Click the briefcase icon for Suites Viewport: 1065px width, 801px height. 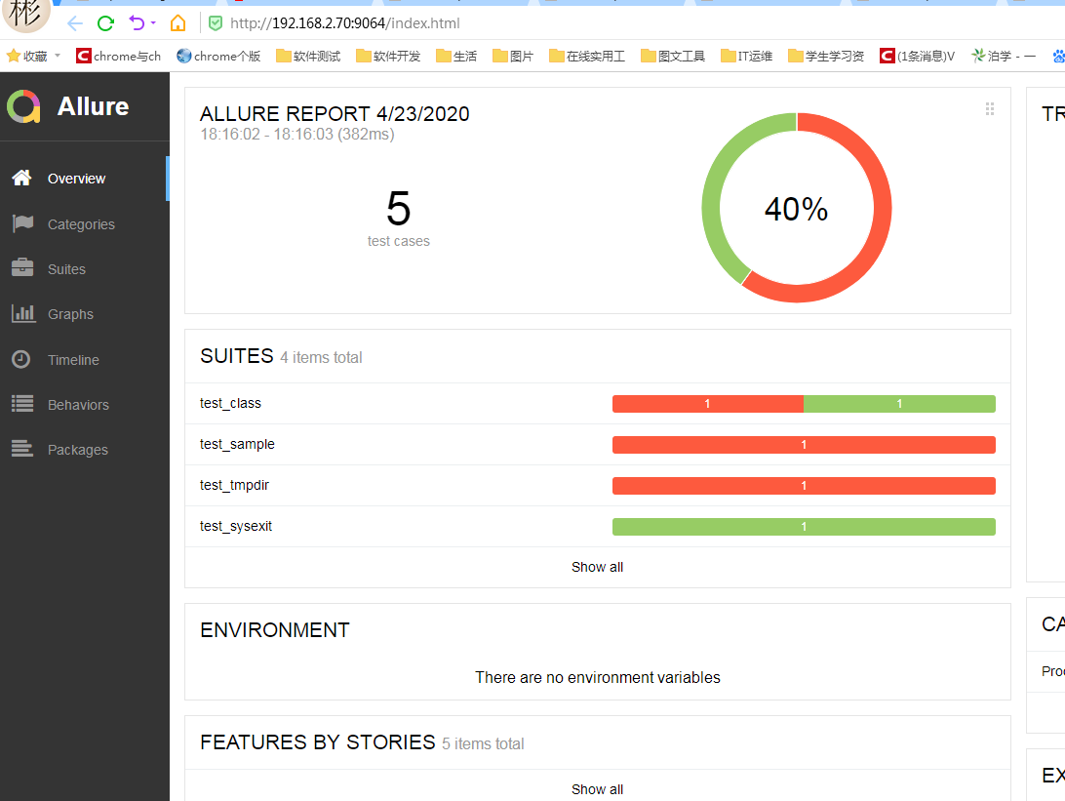click(22, 267)
